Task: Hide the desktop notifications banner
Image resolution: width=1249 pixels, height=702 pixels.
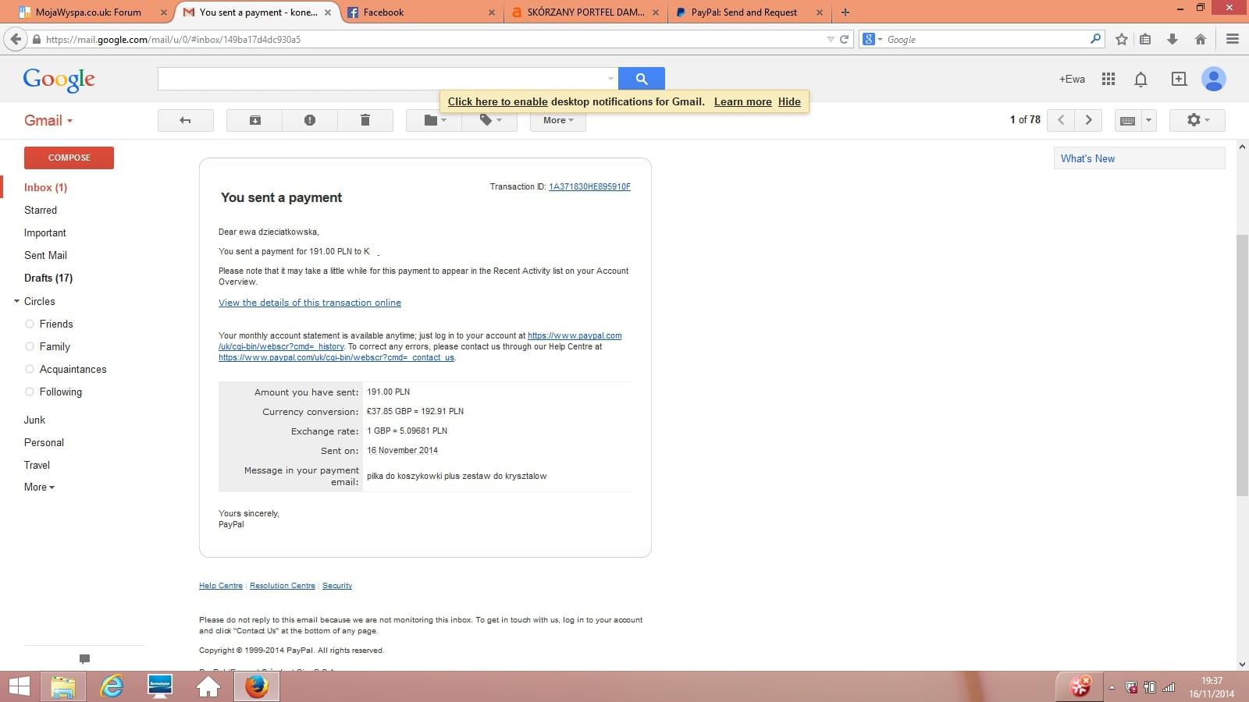Action: pos(789,101)
